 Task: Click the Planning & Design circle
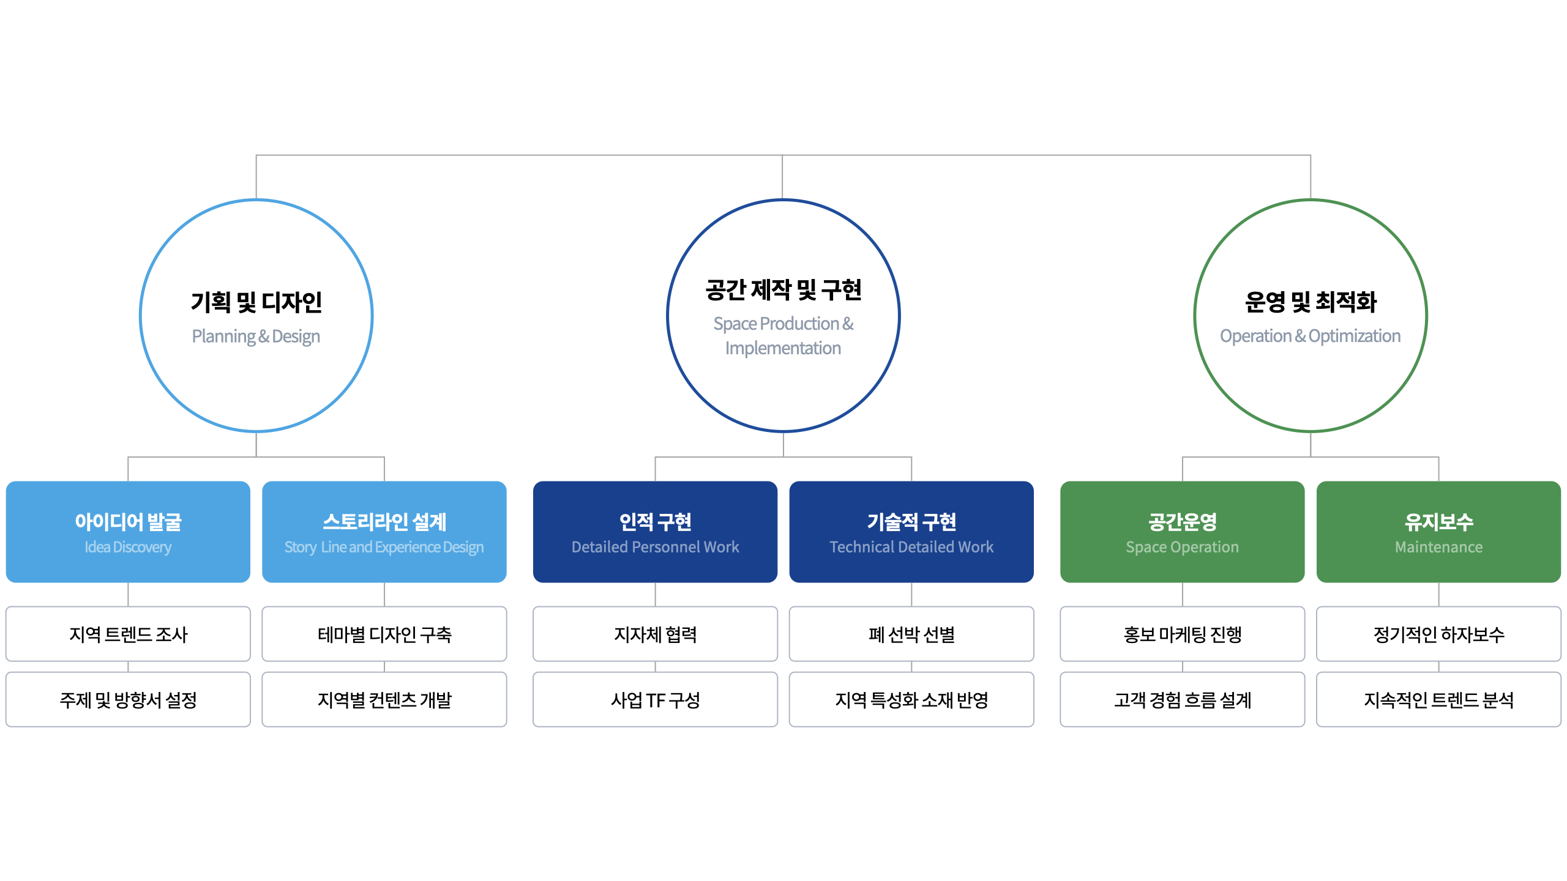(x=256, y=316)
